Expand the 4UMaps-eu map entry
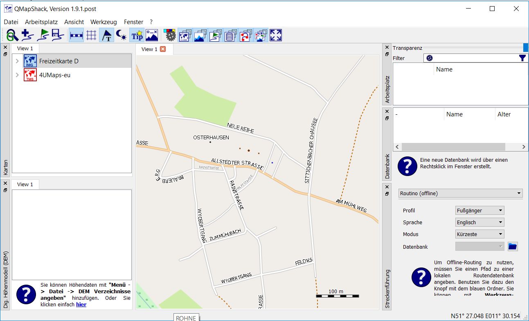529x321 pixels. pos(17,75)
